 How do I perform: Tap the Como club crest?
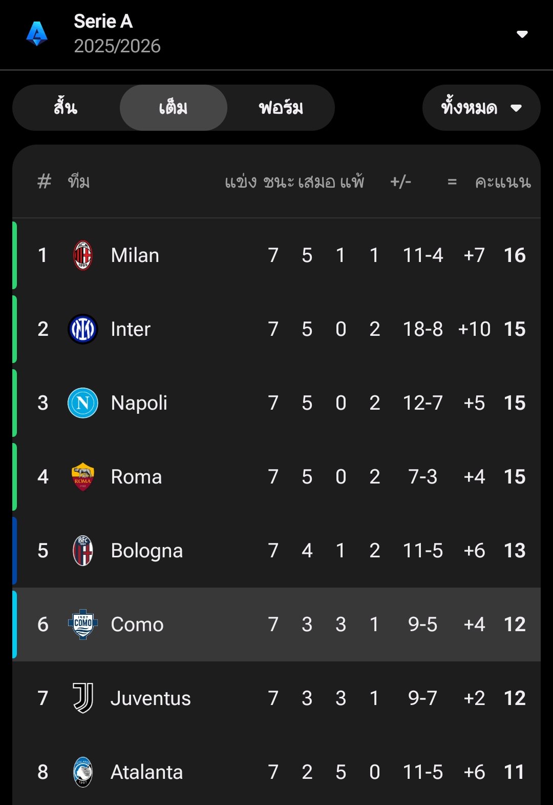(x=83, y=625)
